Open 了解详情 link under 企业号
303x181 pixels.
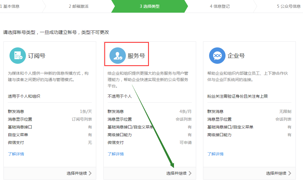pyautogui.click(x=215, y=154)
